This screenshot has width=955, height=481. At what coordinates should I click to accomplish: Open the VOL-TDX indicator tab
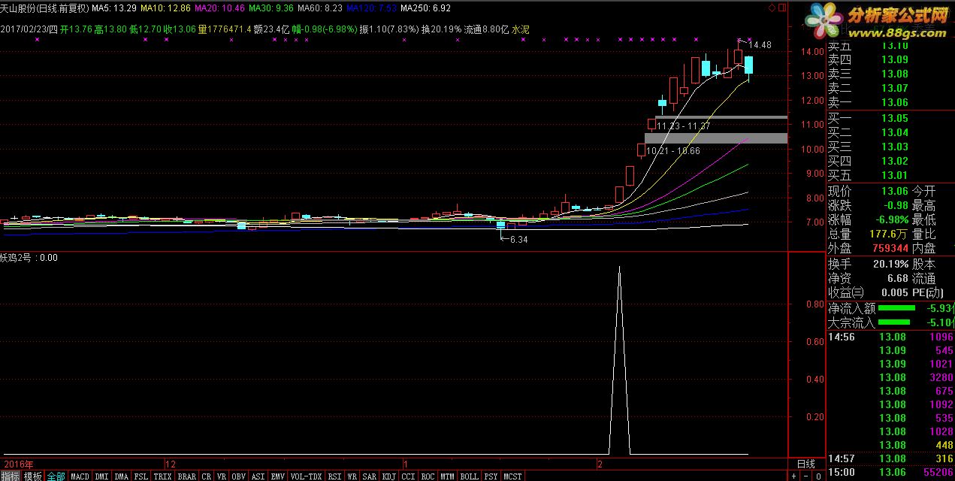(x=306, y=476)
